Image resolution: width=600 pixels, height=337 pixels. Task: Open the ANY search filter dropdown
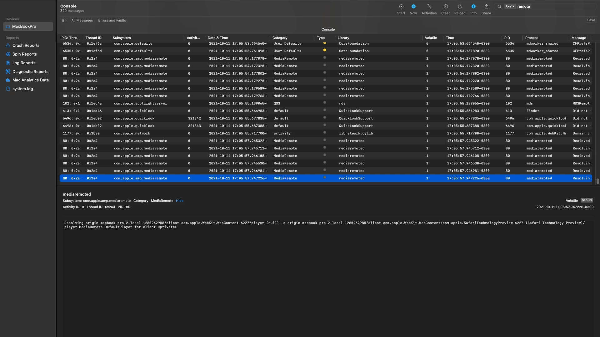pyautogui.click(x=510, y=7)
